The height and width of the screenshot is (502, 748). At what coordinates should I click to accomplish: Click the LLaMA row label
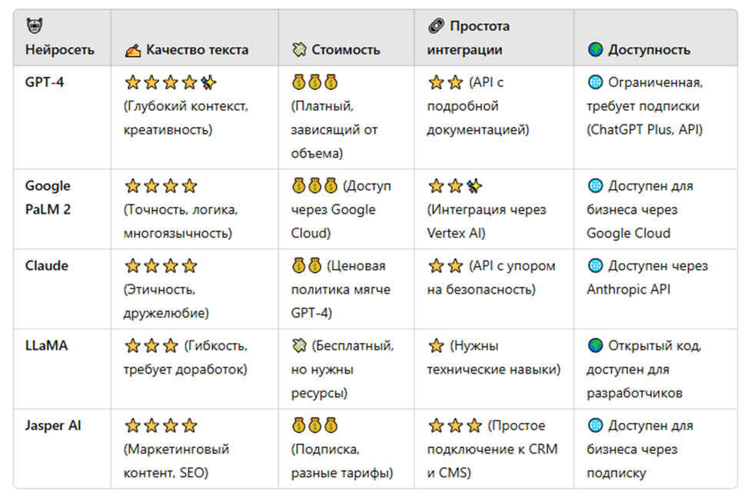47,347
